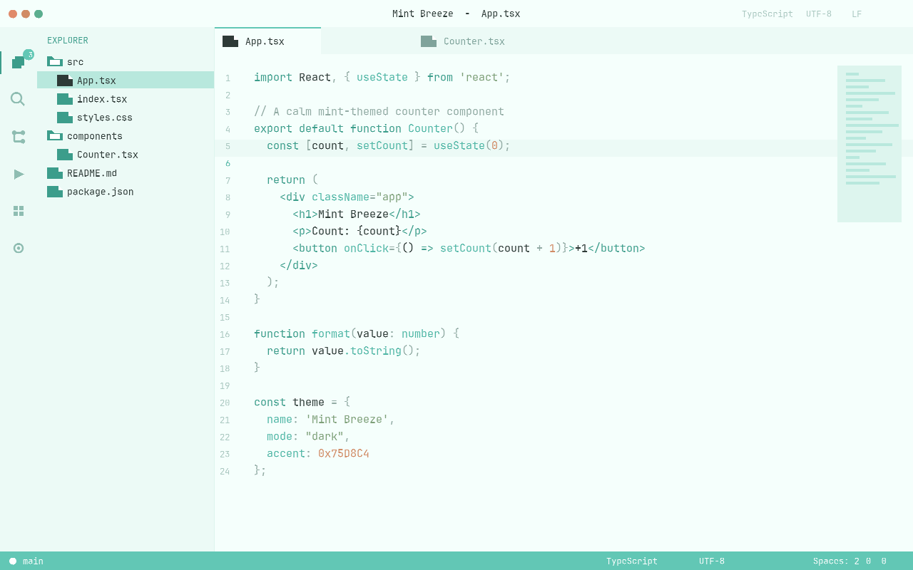Click the file icon beside index.tsx
913x570 pixels.
[65, 99]
